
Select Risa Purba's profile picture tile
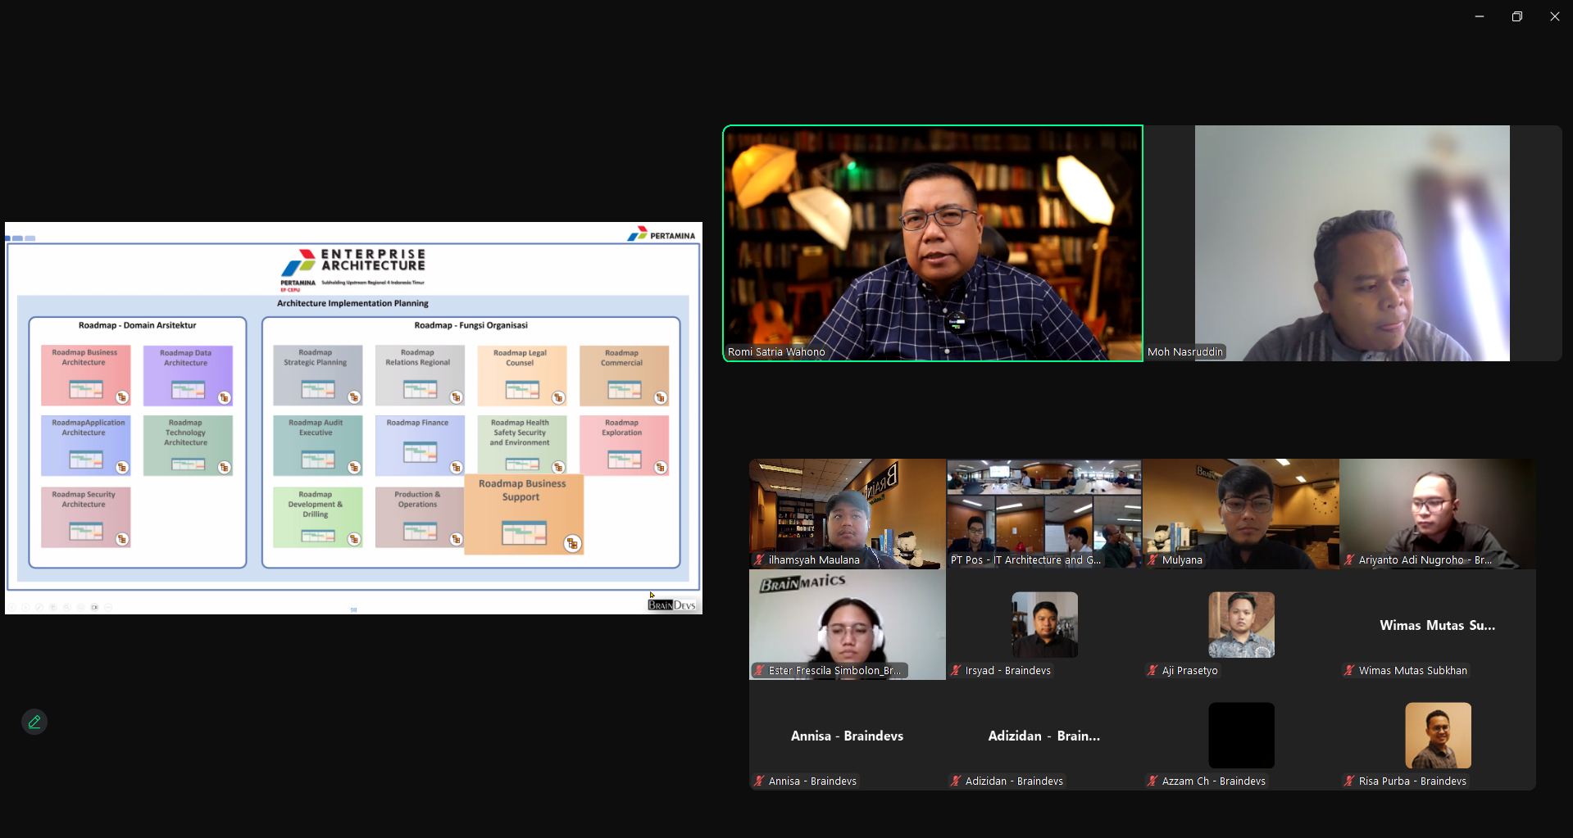click(x=1438, y=735)
